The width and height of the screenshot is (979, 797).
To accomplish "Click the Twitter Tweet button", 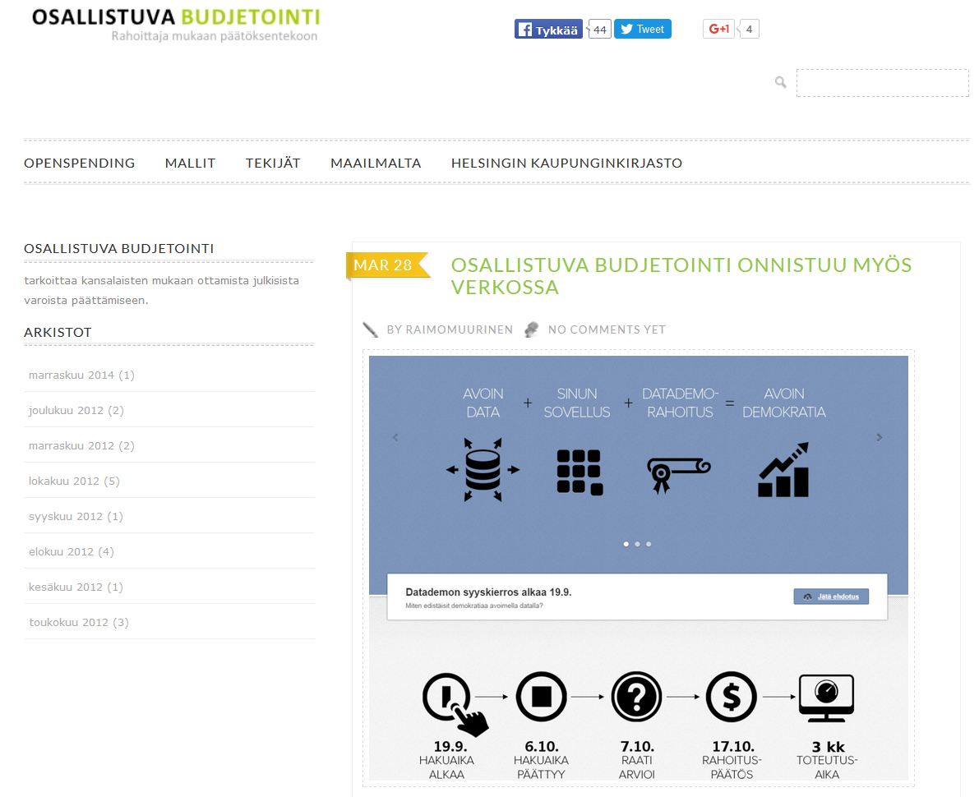I will 643,30.
